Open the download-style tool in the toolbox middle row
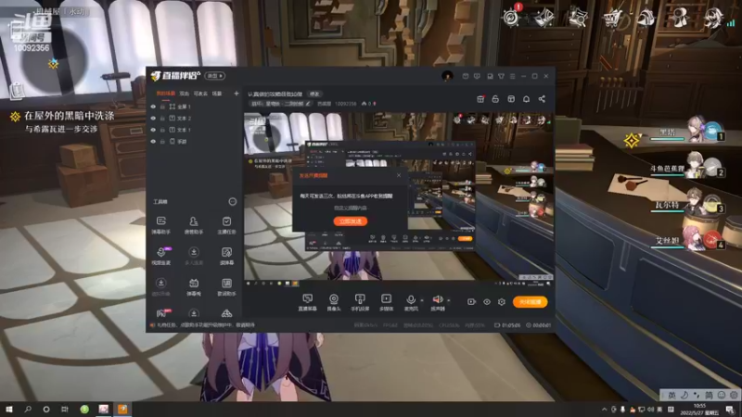Image resolution: width=742 pixels, height=417 pixels. click(x=194, y=256)
